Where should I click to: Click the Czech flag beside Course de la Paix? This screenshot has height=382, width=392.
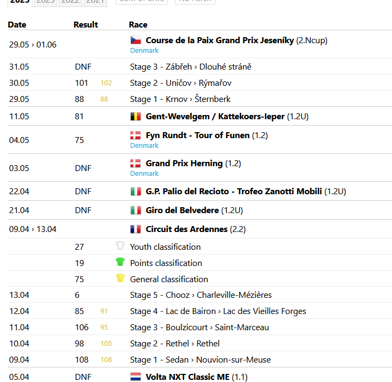pyautogui.click(x=136, y=40)
